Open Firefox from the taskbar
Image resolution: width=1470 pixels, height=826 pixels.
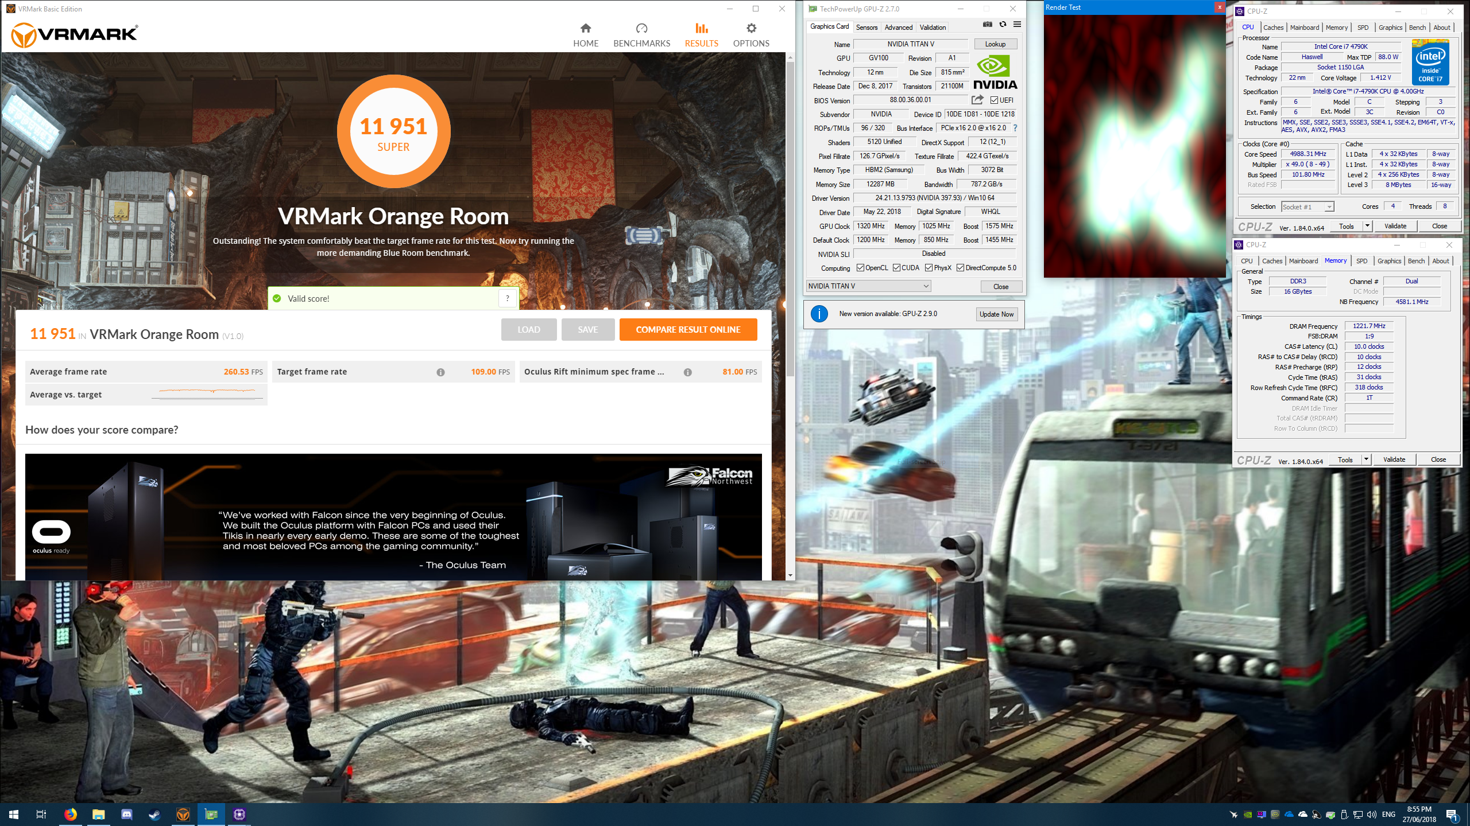[x=70, y=815]
